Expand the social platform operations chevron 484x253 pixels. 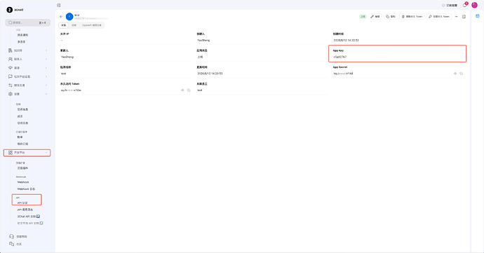pos(46,76)
